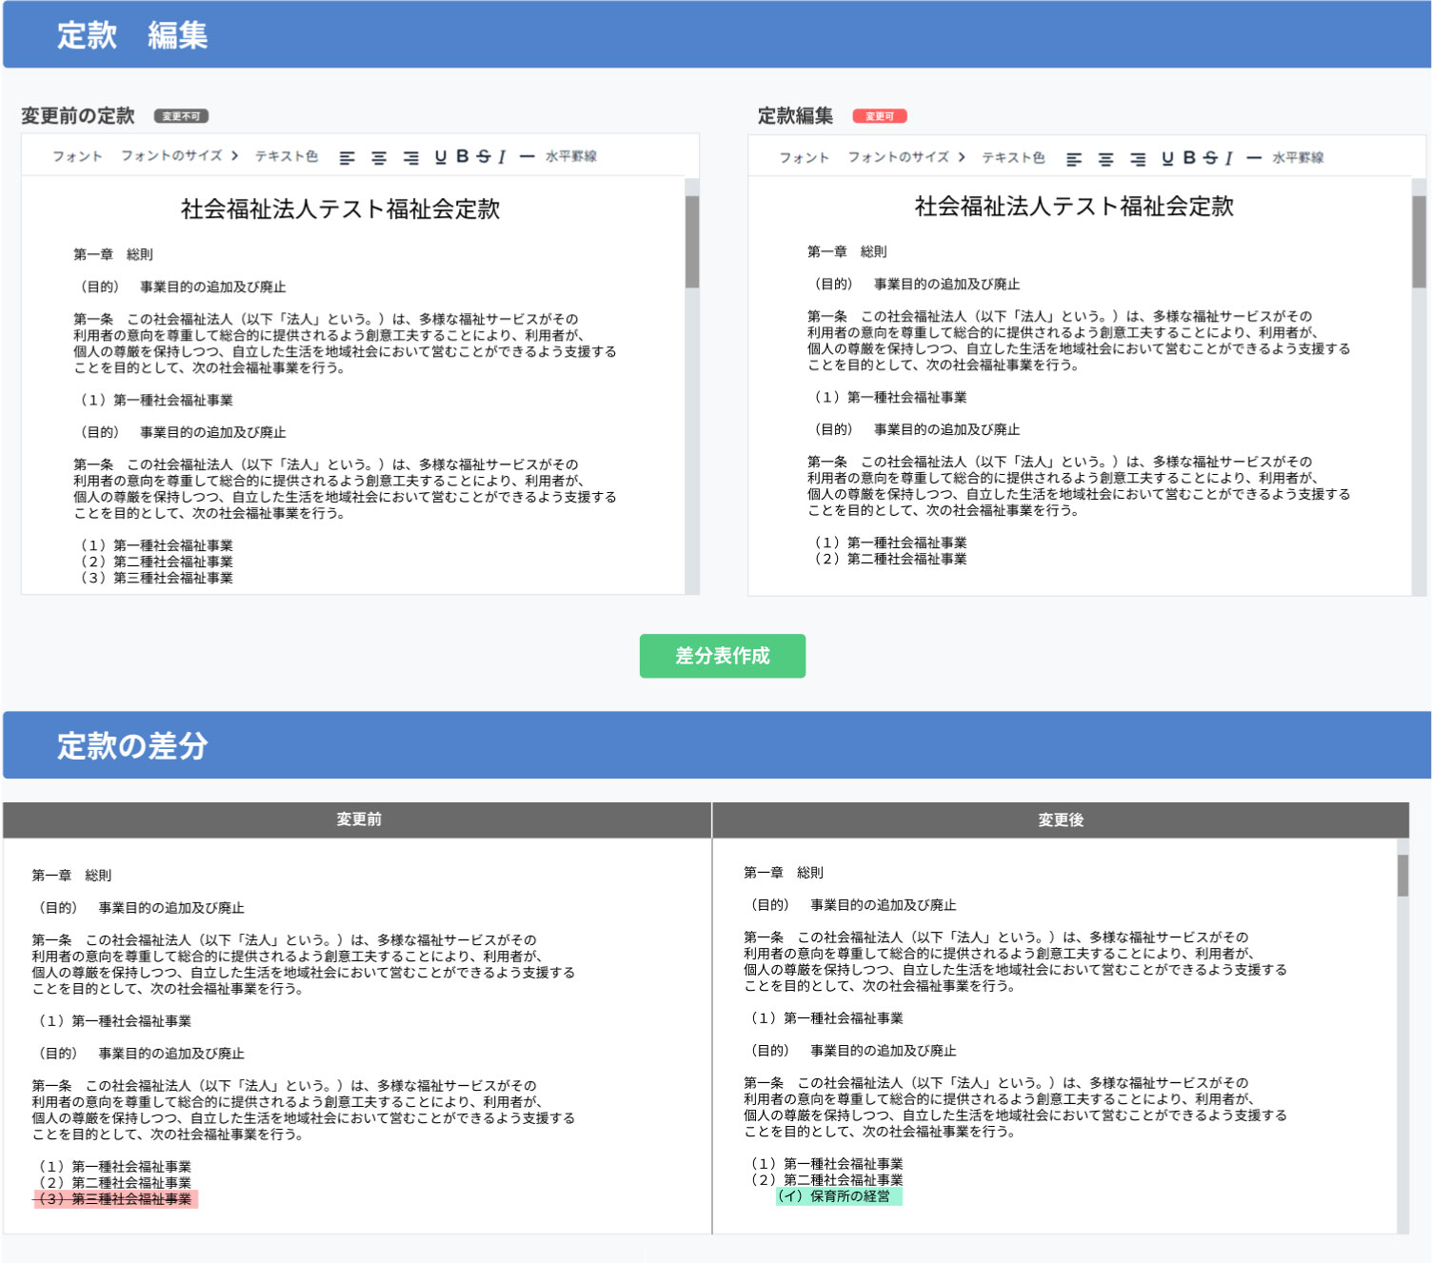This screenshot has height=1263, width=1432.
Task: Align text left in 定款編集 editor
Action: [x=1074, y=159]
